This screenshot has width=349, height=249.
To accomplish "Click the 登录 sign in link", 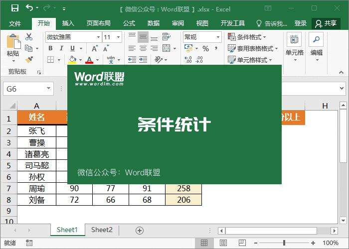I will point(301,23).
